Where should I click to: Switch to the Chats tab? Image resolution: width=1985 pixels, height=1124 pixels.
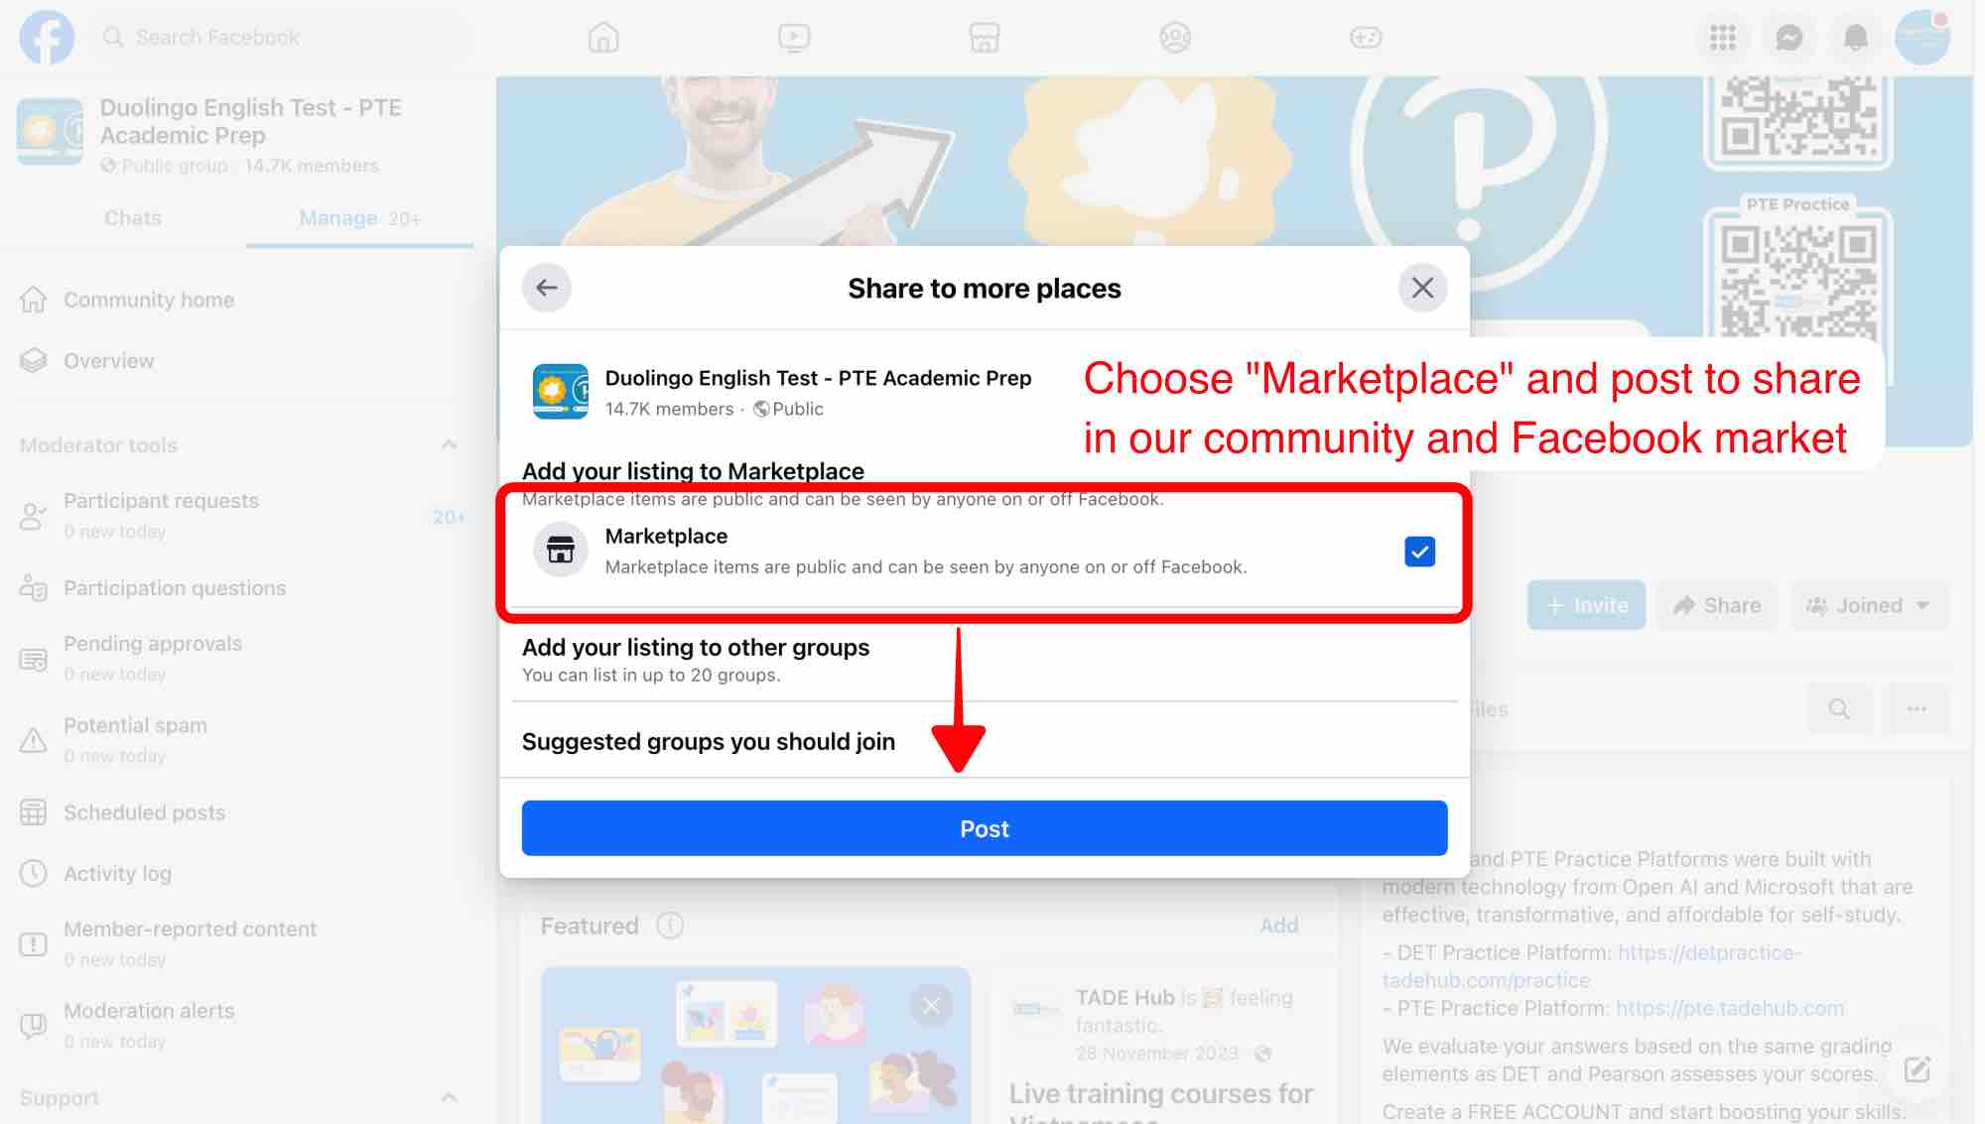(132, 218)
